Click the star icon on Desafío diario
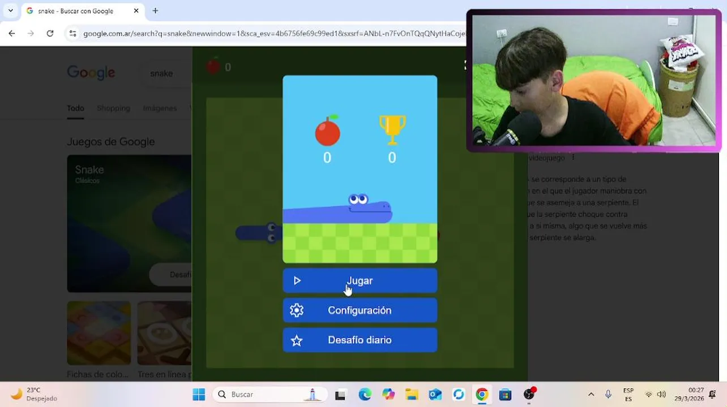This screenshot has width=727, height=407. 297,340
